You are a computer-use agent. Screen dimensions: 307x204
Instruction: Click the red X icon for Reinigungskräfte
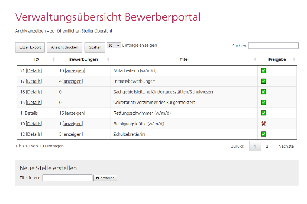(x=263, y=124)
